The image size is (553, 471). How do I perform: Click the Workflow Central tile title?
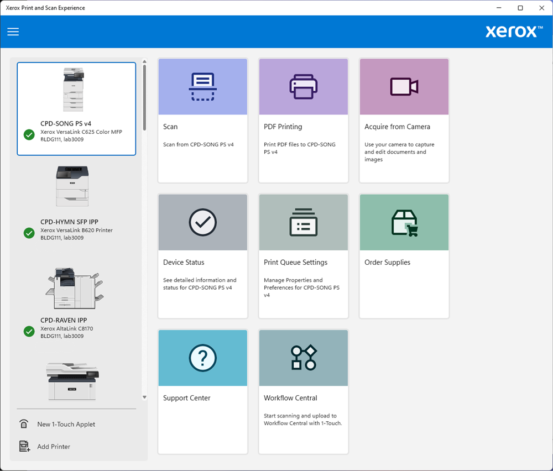click(290, 398)
